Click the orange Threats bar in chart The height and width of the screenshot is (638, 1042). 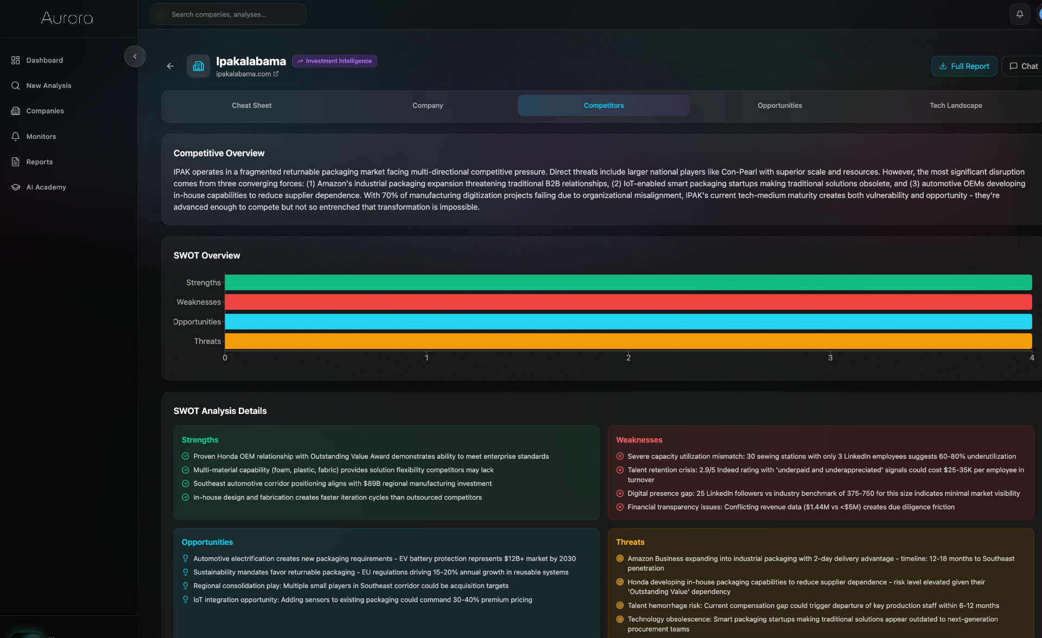[628, 341]
